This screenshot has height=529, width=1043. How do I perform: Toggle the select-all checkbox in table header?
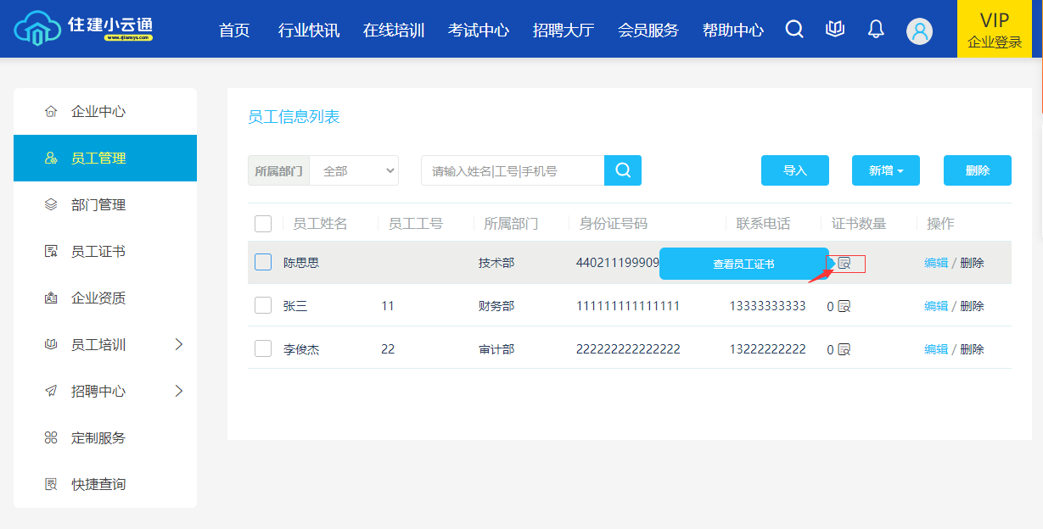click(263, 224)
